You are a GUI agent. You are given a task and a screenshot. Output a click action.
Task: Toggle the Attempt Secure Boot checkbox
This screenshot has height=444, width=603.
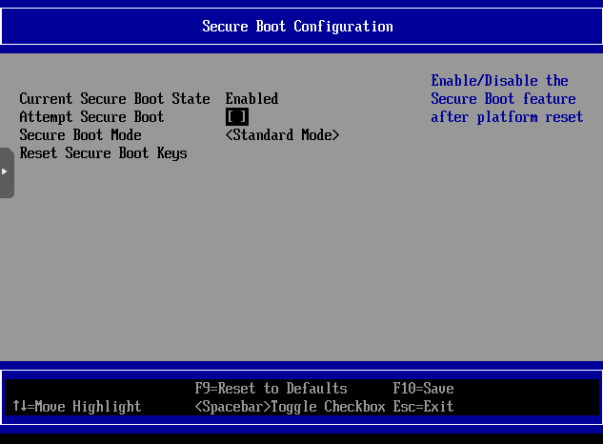point(236,117)
